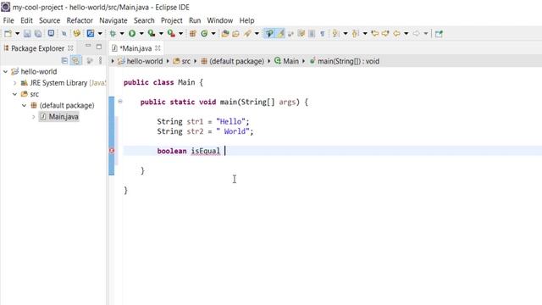The height and width of the screenshot is (305, 542).
Task: Open the External Tools dropdown arrow
Action: coord(180,34)
